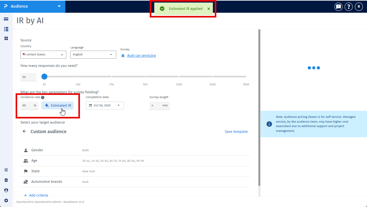Click the incidence rate info icon

click(x=43, y=97)
